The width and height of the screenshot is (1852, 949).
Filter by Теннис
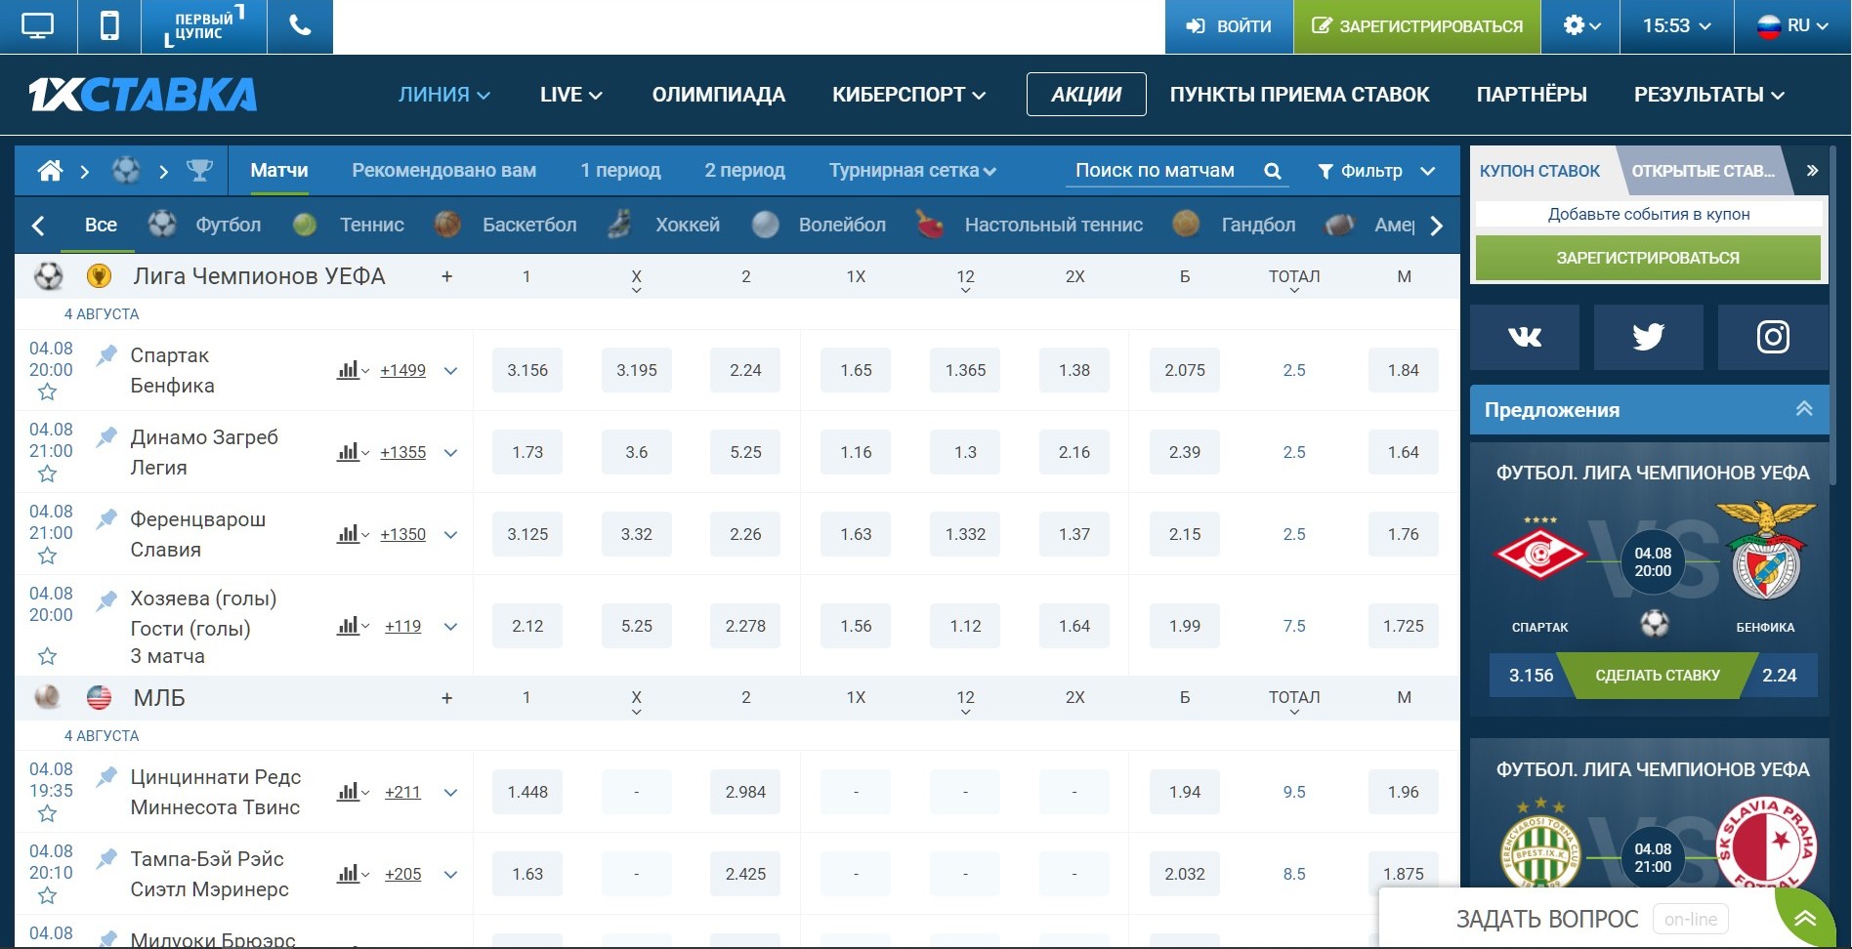pos(349,226)
